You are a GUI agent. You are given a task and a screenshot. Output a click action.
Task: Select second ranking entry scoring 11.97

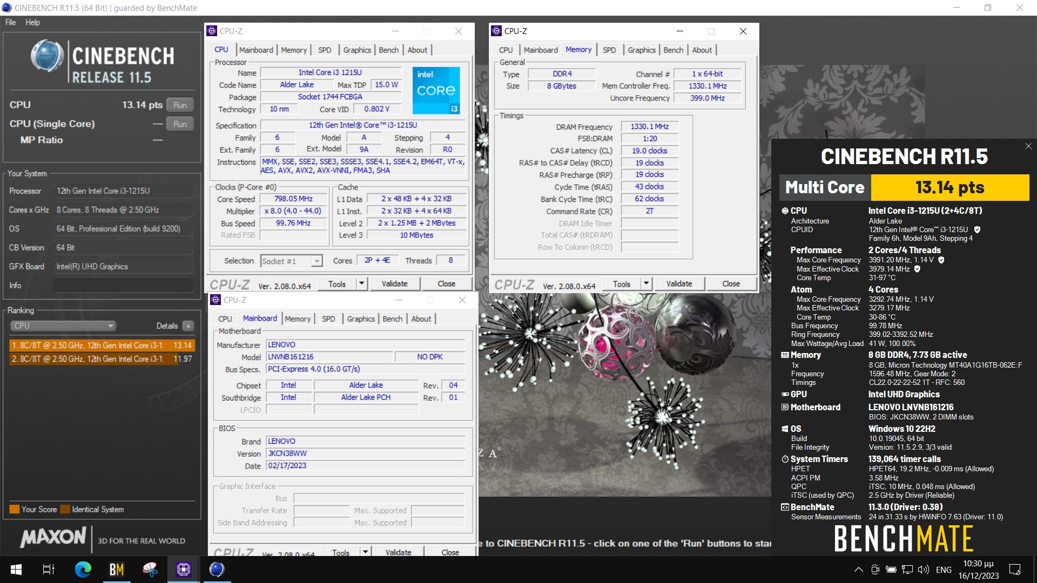pos(102,358)
